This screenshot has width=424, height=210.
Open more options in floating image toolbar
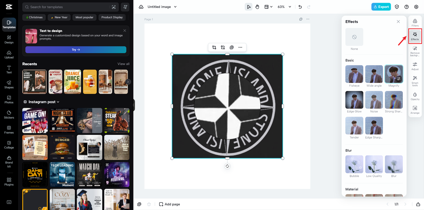point(240,47)
